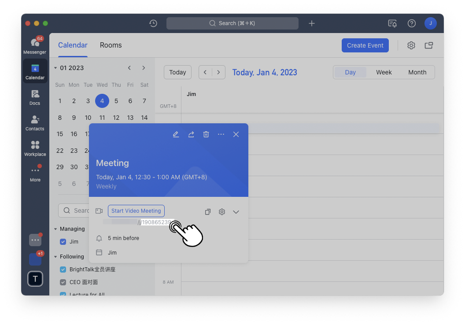This screenshot has height=325, width=465.
Task: Share the Meeting event via arrow icon
Action: pos(191,134)
